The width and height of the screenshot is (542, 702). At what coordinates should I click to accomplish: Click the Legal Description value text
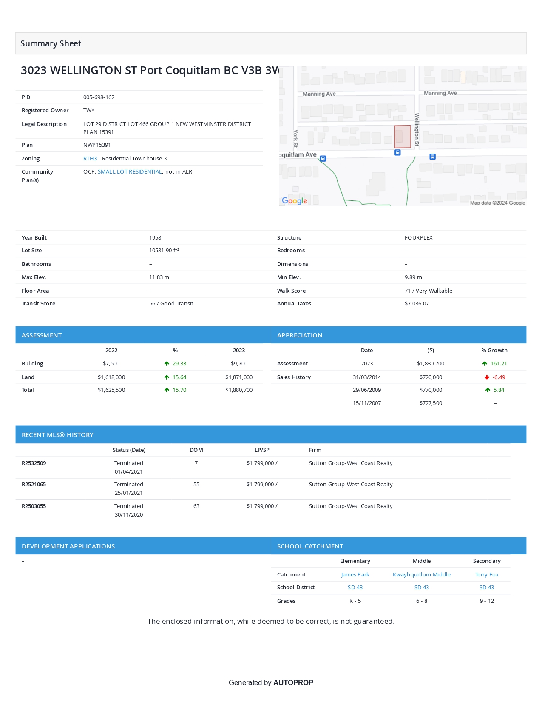pyautogui.click(x=167, y=128)
